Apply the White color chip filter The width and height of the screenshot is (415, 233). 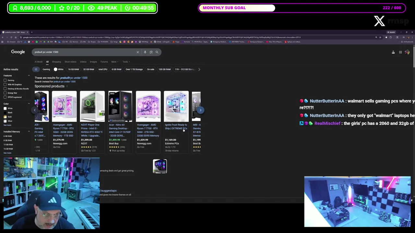coord(59,69)
